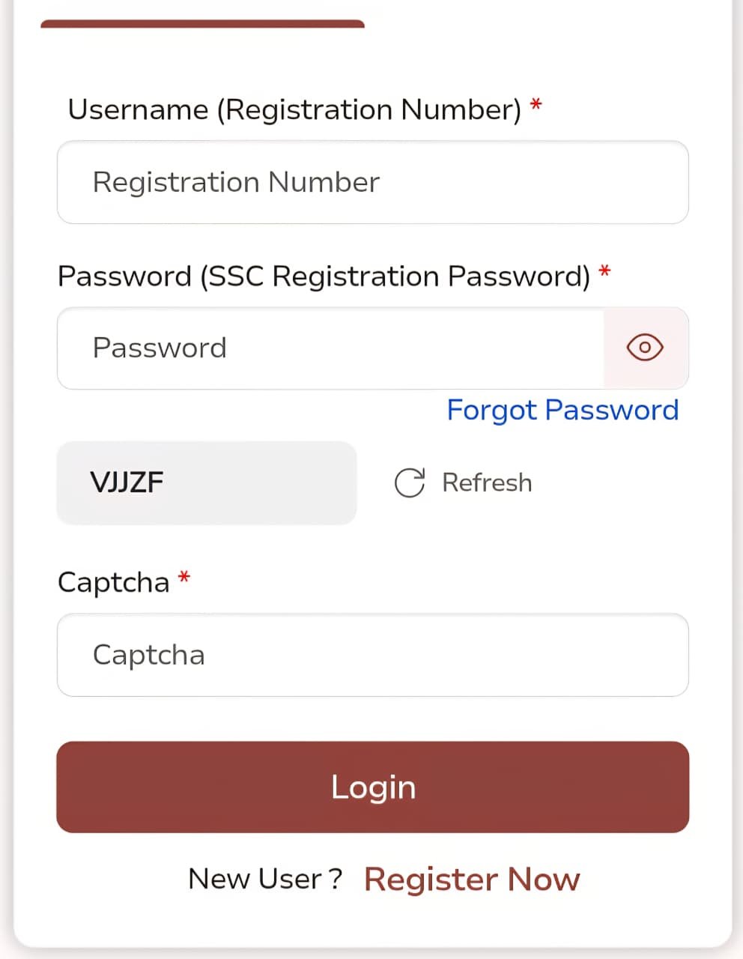Open the Forgot Password link
The width and height of the screenshot is (743, 959).
[x=562, y=411]
